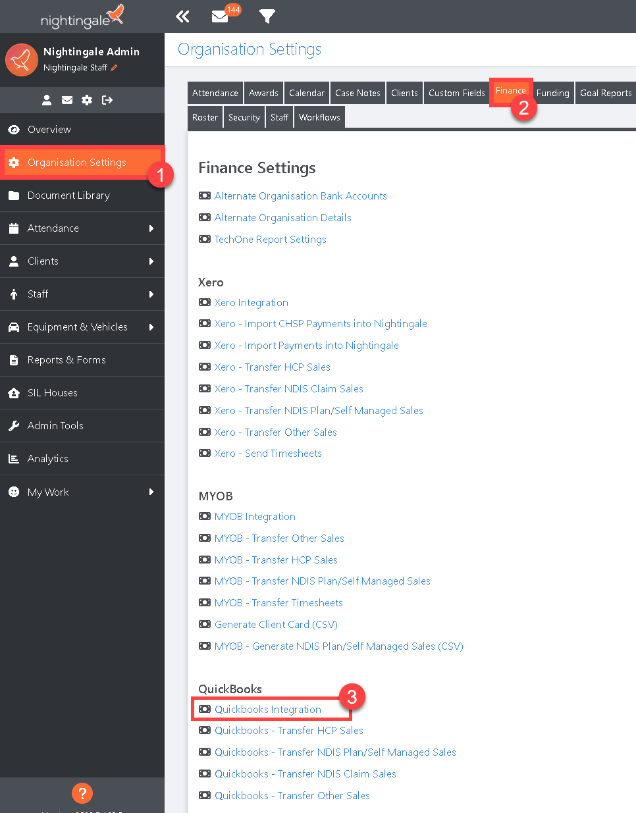Viewport: 636px width, 813px height.
Task: Expand the Staff sidebar submenu arrow
Action: coord(151,294)
